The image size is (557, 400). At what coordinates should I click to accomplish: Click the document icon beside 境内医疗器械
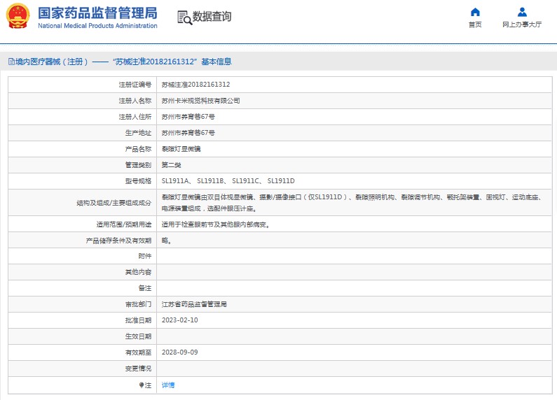point(11,62)
